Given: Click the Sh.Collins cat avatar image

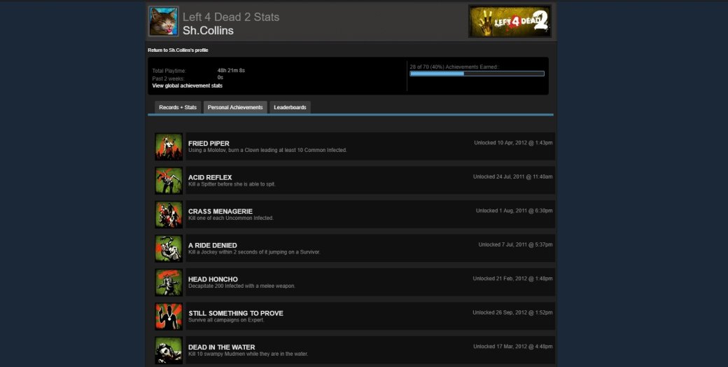Looking at the screenshot, I should point(163,22).
